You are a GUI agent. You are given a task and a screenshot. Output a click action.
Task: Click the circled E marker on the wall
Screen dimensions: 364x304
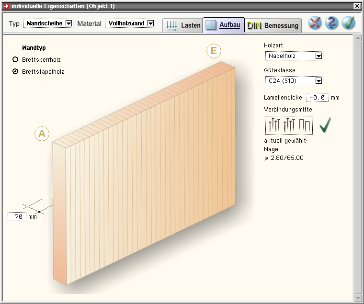[x=214, y=51]
